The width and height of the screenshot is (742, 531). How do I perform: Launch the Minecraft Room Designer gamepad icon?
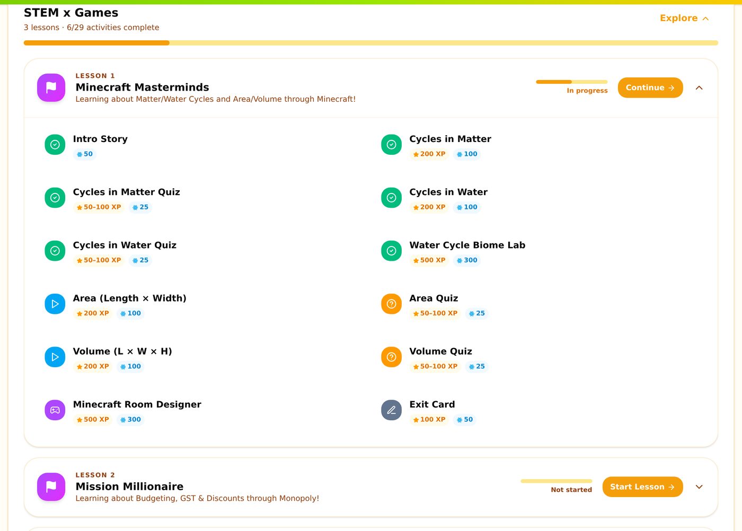click(55, 410)
